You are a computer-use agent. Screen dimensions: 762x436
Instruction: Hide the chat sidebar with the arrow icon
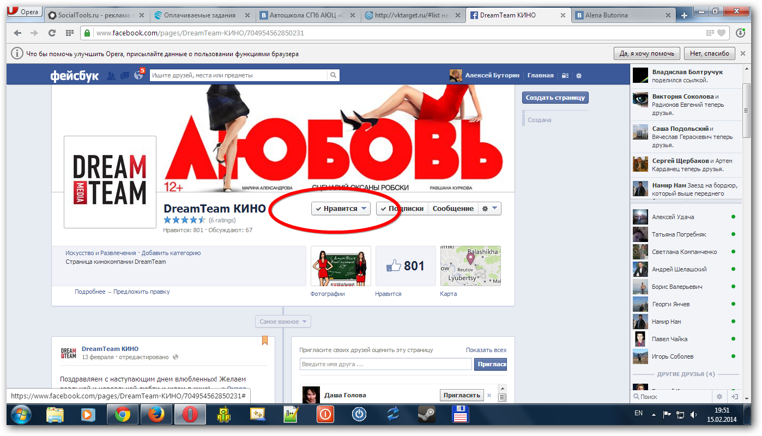734,397
